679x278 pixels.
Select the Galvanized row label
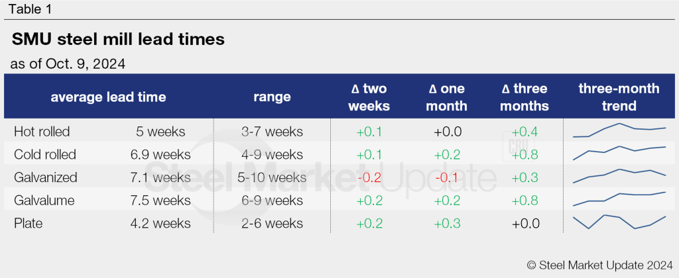[x=46, y=177]
